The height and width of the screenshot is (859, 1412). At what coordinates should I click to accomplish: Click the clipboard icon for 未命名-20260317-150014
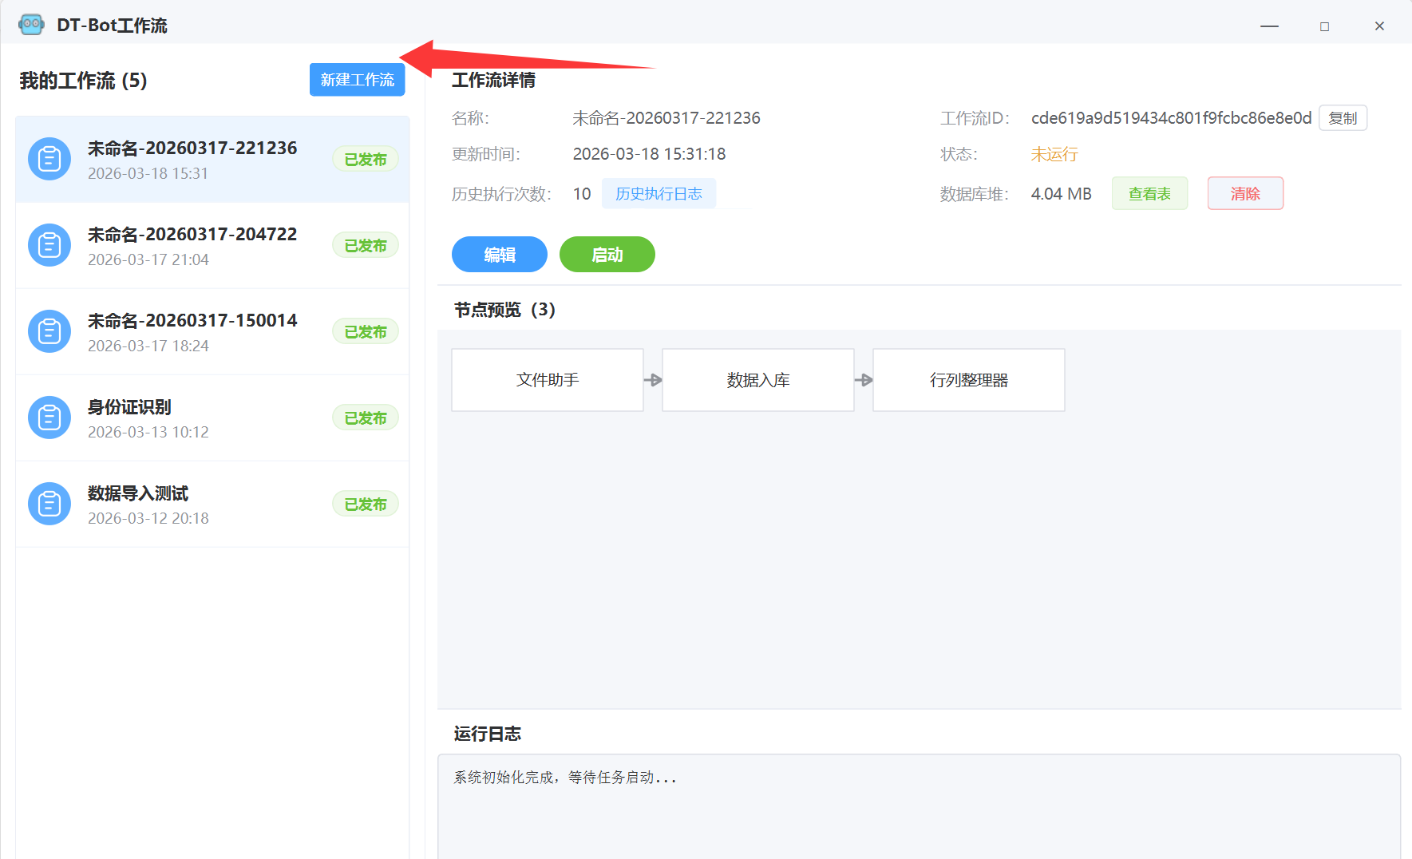pyautogui.click(x=49, y=331)
